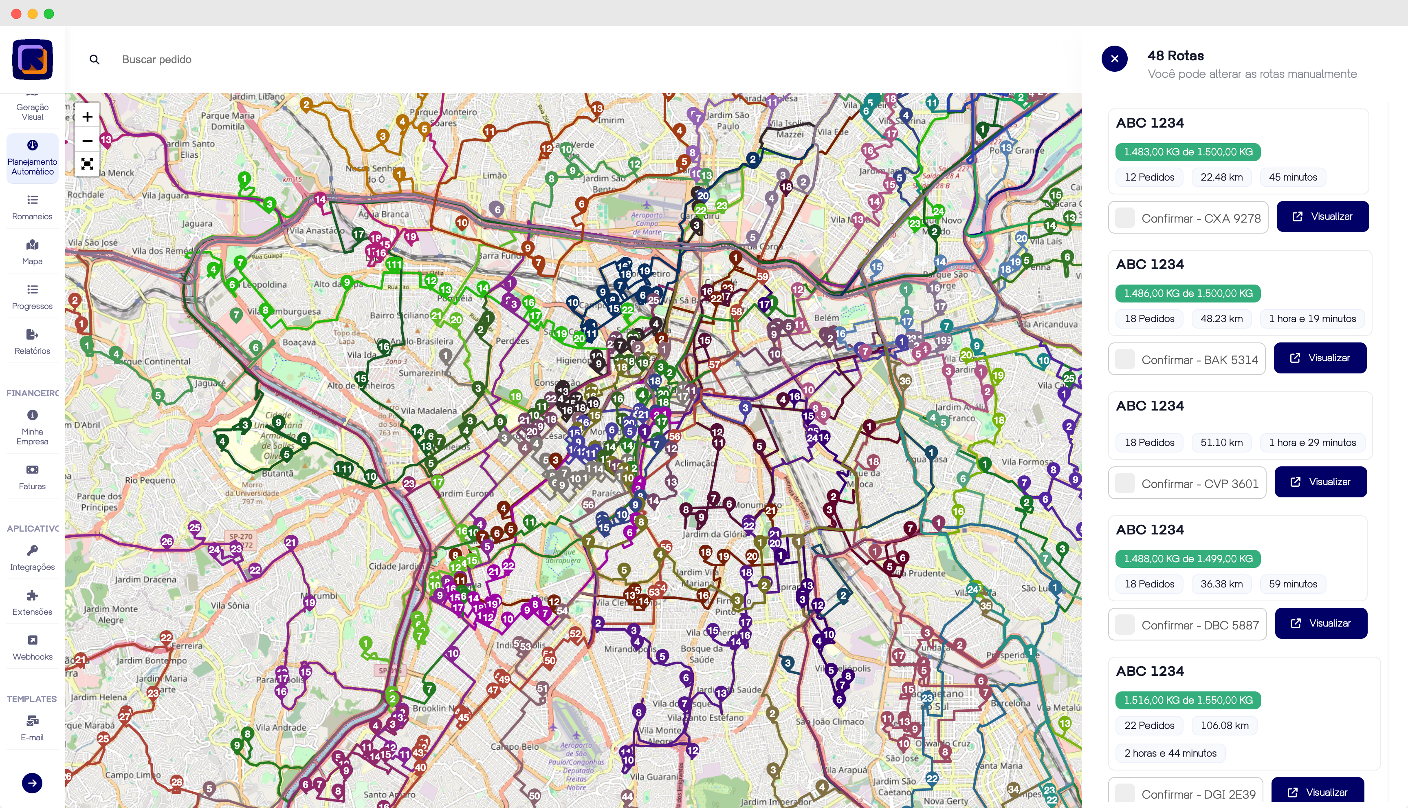Check the Confirmar - BAK 5314 checkbox
The width and height of the screenshot is (1408, 808).
[1125, 359]
